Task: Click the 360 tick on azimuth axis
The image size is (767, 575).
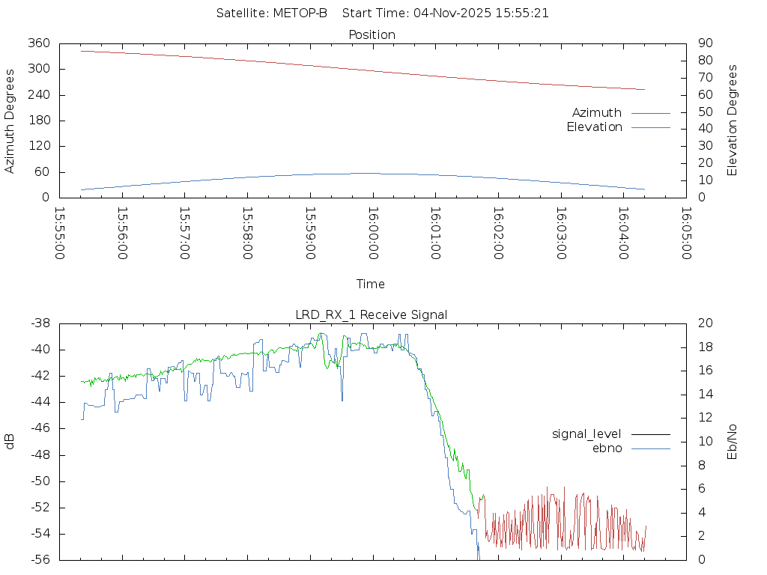Action: 39,43
